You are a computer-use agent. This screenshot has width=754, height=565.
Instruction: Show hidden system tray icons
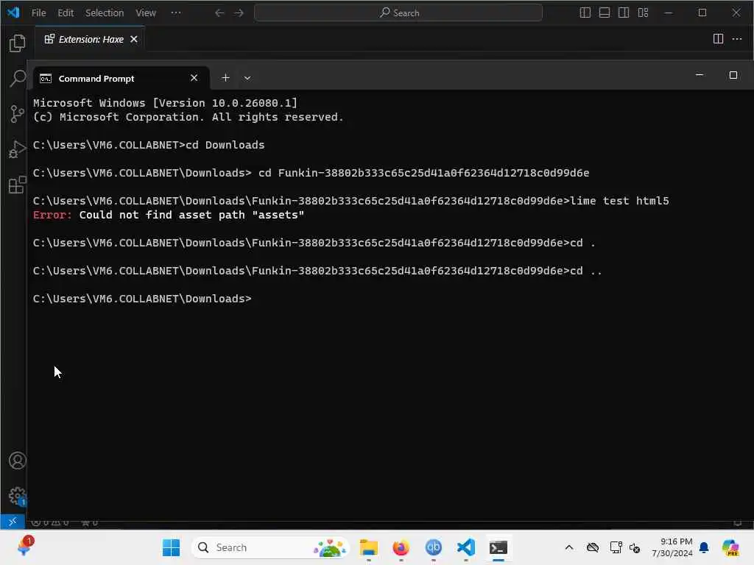[x=569, y=547]
